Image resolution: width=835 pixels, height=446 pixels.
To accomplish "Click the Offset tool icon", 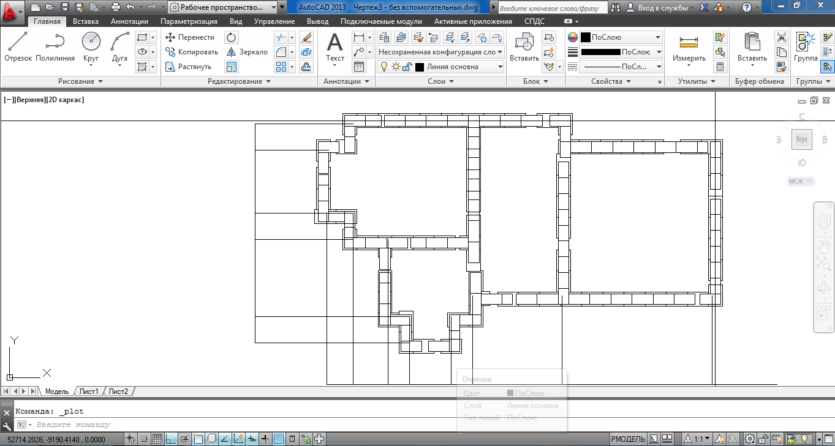I will click(307, 67).
